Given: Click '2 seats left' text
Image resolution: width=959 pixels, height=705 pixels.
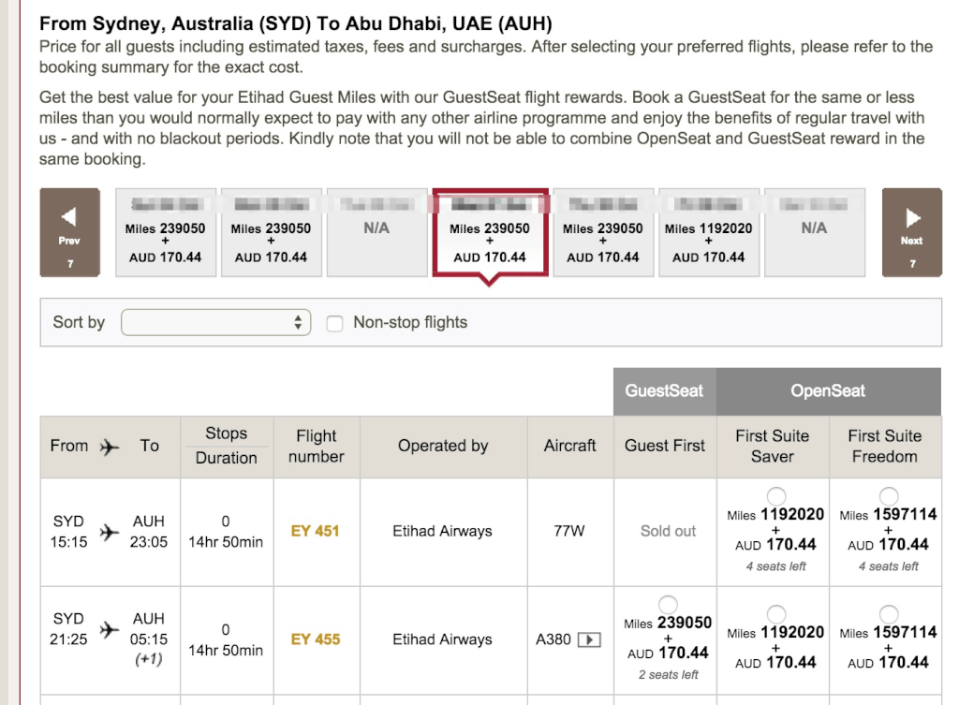Looking at the screenshot, I should pos(668,675).
